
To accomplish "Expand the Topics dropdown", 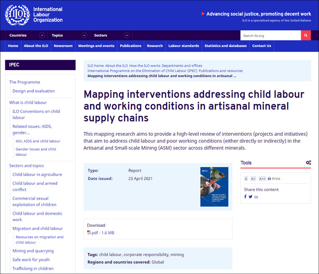I will pyautogui.click(x=84, y=35).
